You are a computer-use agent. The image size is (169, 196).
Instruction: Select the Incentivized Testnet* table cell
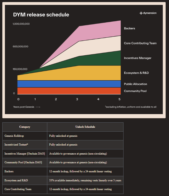pos(25,145)
